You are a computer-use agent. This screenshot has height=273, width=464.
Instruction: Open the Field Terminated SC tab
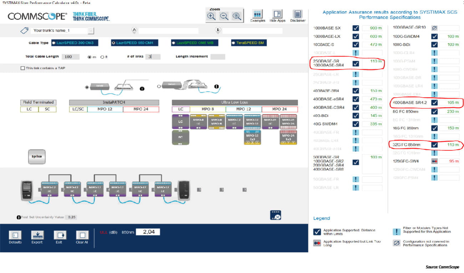pyautogui.click(x=47, y=109)
